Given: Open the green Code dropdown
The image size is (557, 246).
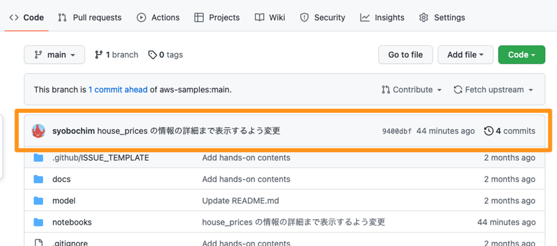Looking at the screenshot, I should click(x=521, y=55).
